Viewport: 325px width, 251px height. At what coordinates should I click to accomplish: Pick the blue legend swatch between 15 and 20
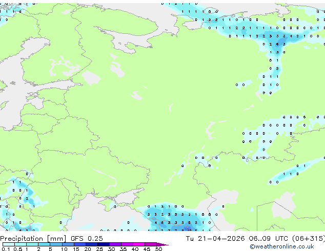pyautogui.click(x=80, y=244)
